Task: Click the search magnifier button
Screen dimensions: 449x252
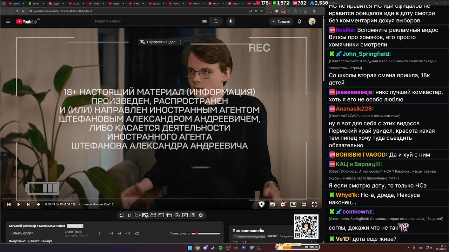Action: [216, 21]
